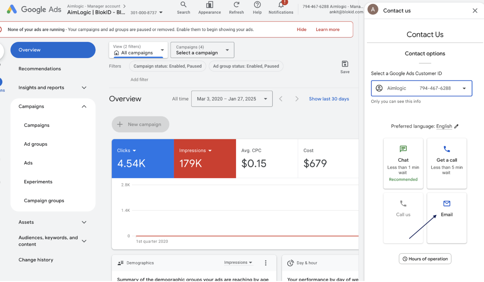Click Learn more in alert banner
This screenshot has height=282, width=484.
coord(327,29)
